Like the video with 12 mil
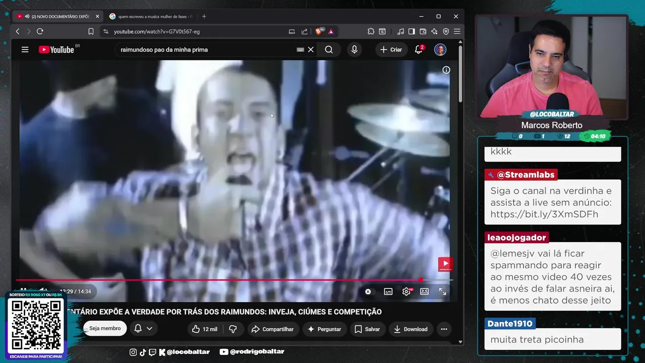The width and height of the screenshot is (645, 363). click(x=205, y=329)
